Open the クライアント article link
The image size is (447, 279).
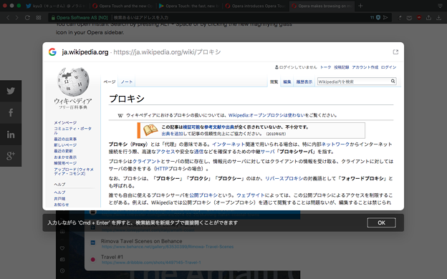[147, 162]
